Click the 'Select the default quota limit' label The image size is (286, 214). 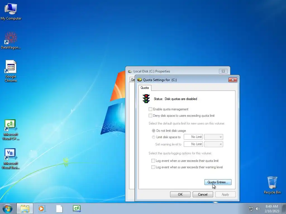[187, 123]
